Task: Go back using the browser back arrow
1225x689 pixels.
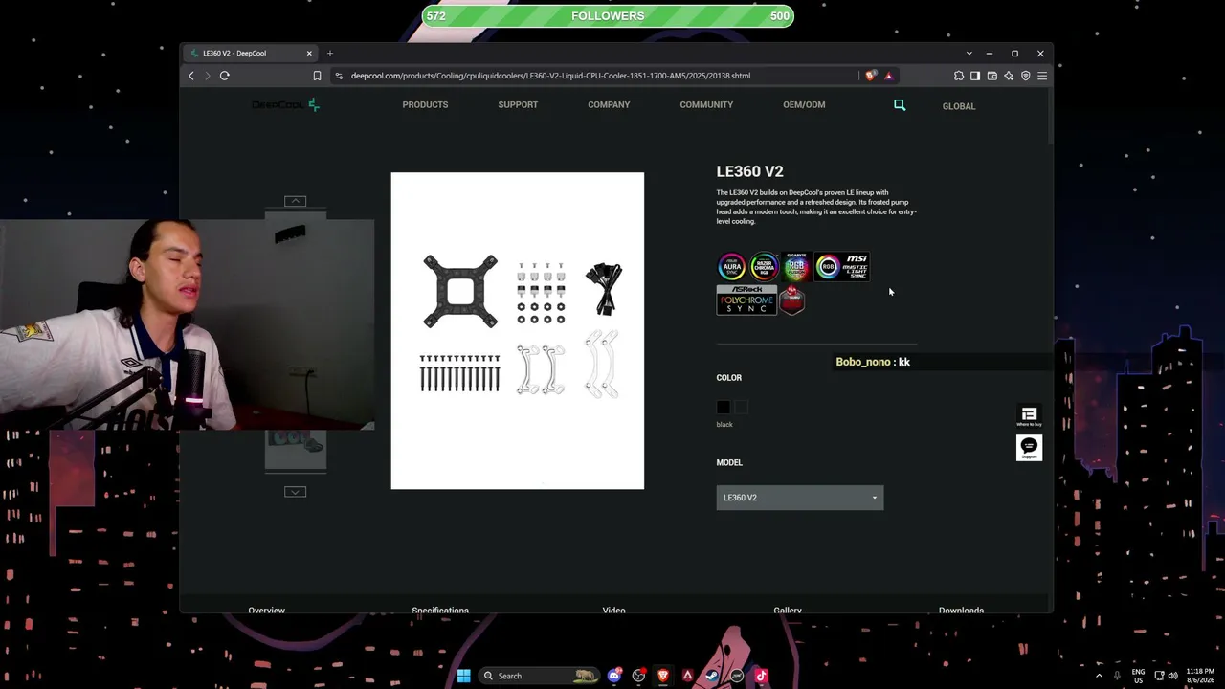Action: click(191, 76)
